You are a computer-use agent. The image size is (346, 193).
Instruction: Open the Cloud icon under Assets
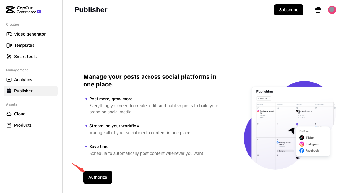(x=9, y=114)
